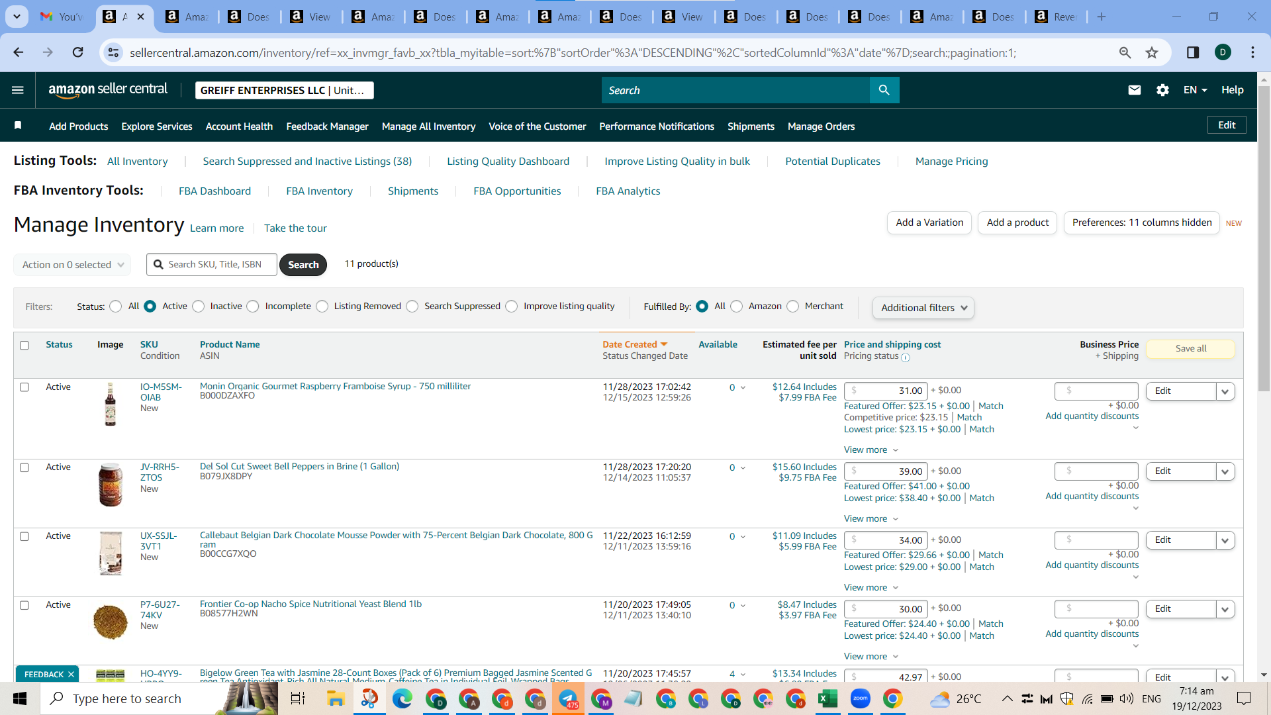The width and height of the screenshot is (1271, 715).
Task: Reload the page with browser refresh icon
Action: click(x=78, y=52)
